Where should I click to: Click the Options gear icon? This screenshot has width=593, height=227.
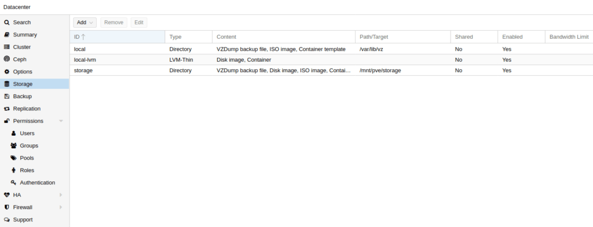click(6, 72)
